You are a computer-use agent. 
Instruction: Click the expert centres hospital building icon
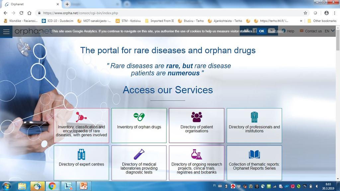[81, 155]
